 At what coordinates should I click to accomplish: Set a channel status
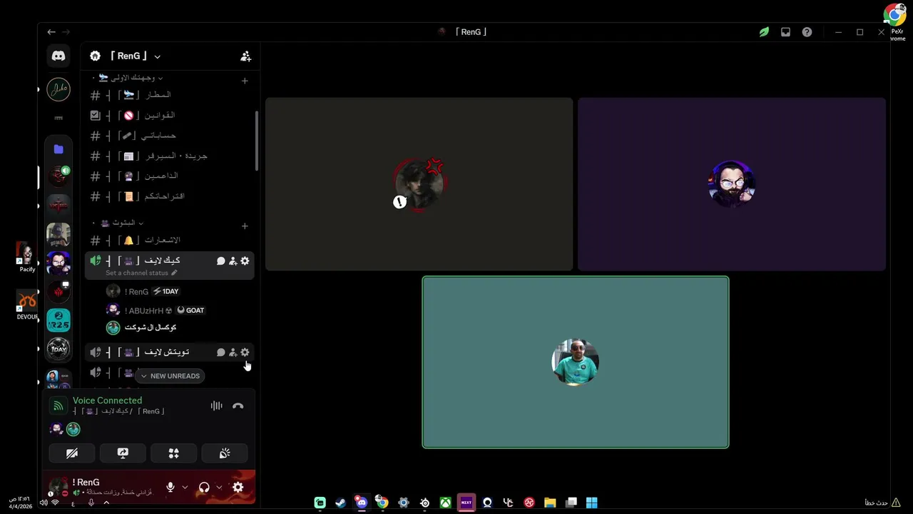pyautogui.click(x=141, y=273)
